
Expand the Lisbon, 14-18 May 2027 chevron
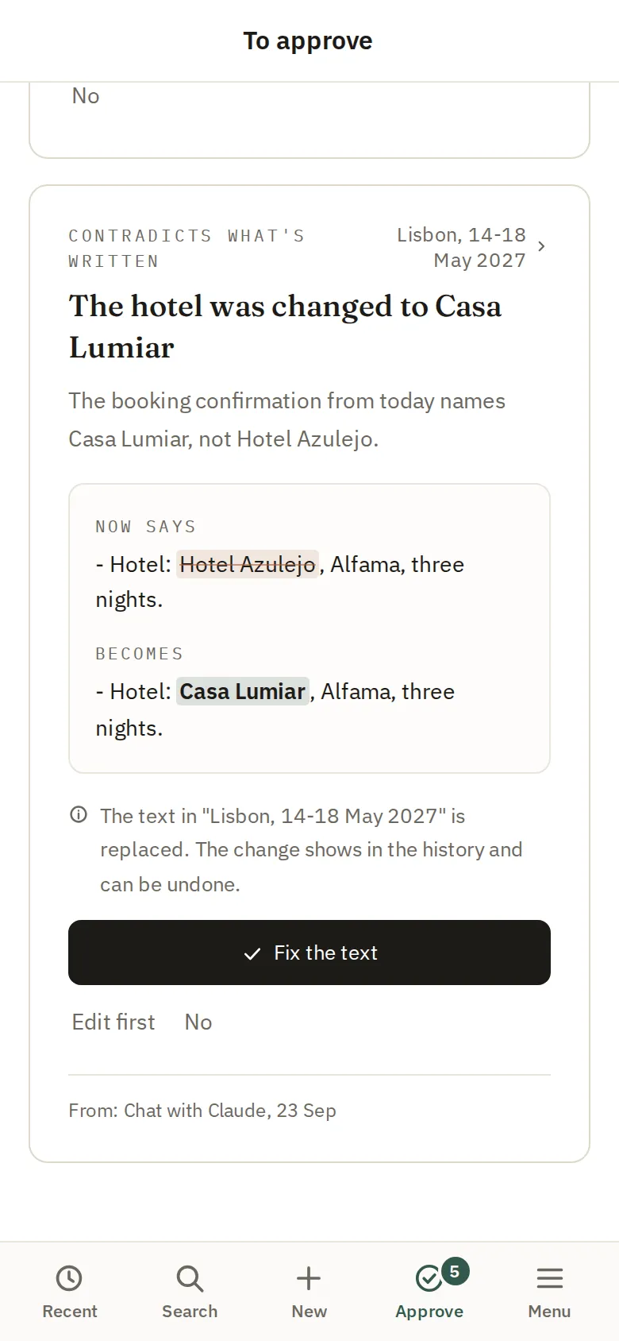(541, 246)
